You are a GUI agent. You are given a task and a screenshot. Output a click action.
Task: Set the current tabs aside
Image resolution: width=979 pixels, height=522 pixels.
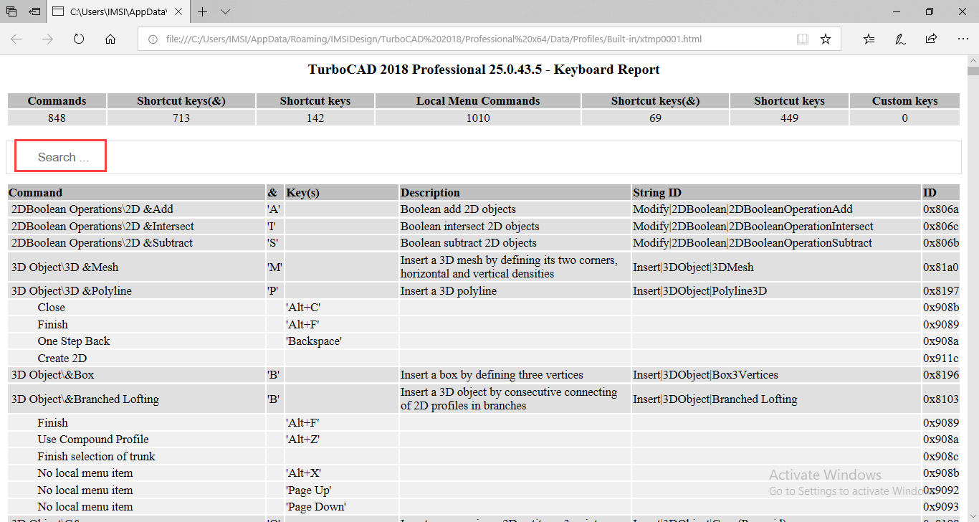pos(34,11)
